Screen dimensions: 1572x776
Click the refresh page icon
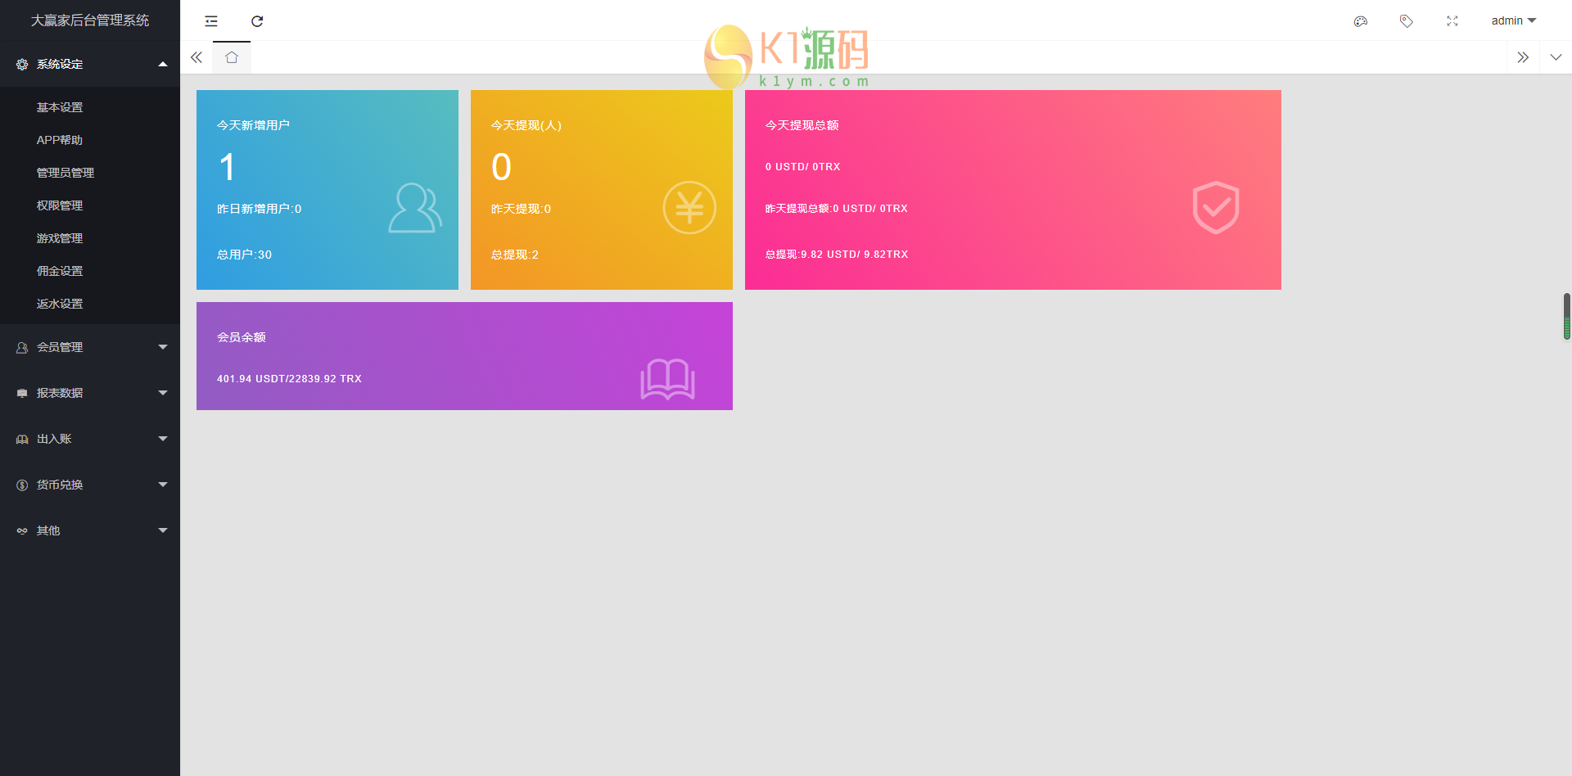tap(257, 21)
